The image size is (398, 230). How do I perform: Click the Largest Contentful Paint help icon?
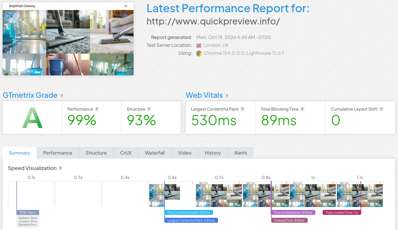[x=243, y=109]
